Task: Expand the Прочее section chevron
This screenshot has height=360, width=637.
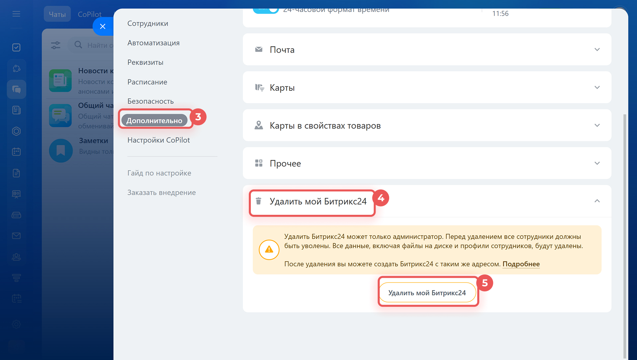Action: (x=597, y=163)
